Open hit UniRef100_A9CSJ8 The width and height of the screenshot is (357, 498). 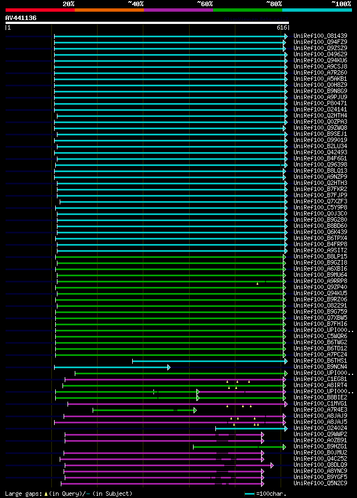[320, 67]
